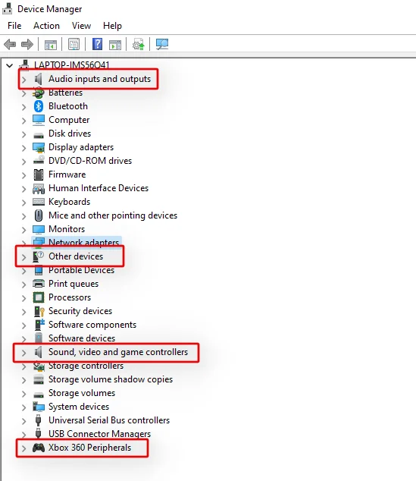
Task: Click the Back arrow toolbar icon
Action: click(x=10, y=45)
